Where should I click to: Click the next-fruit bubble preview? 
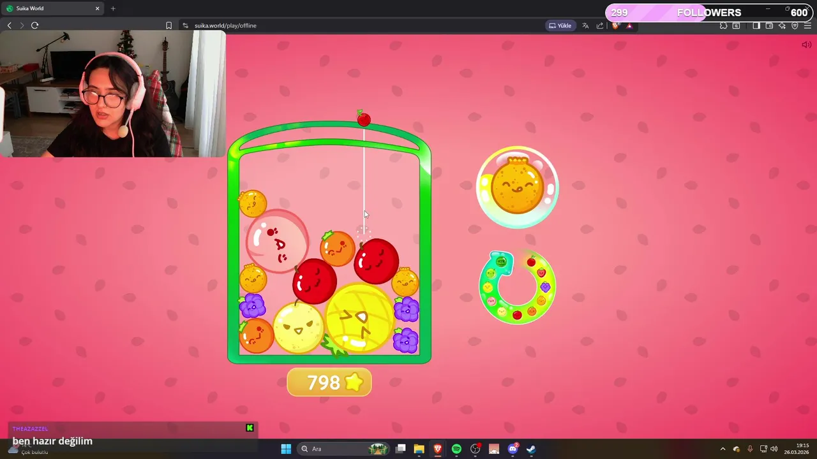click(518, 187)
